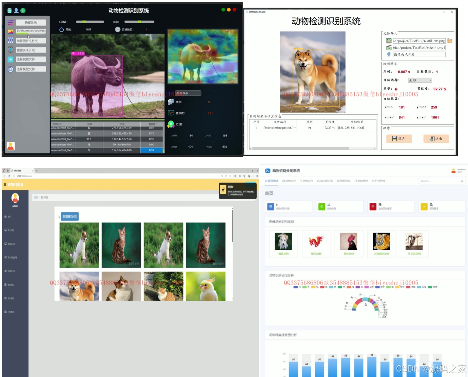Click the yellow cockatiel thumbnail in the gallery
The height and width of the screenshot is (377, 468).
tap(206, 286)
